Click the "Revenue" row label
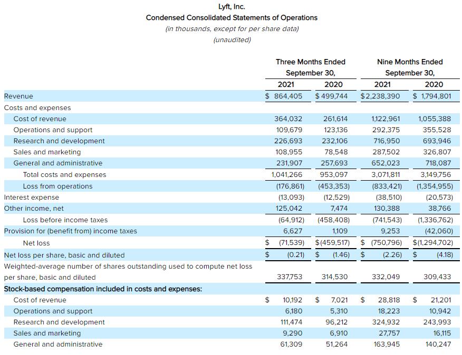 pos(18,96)
